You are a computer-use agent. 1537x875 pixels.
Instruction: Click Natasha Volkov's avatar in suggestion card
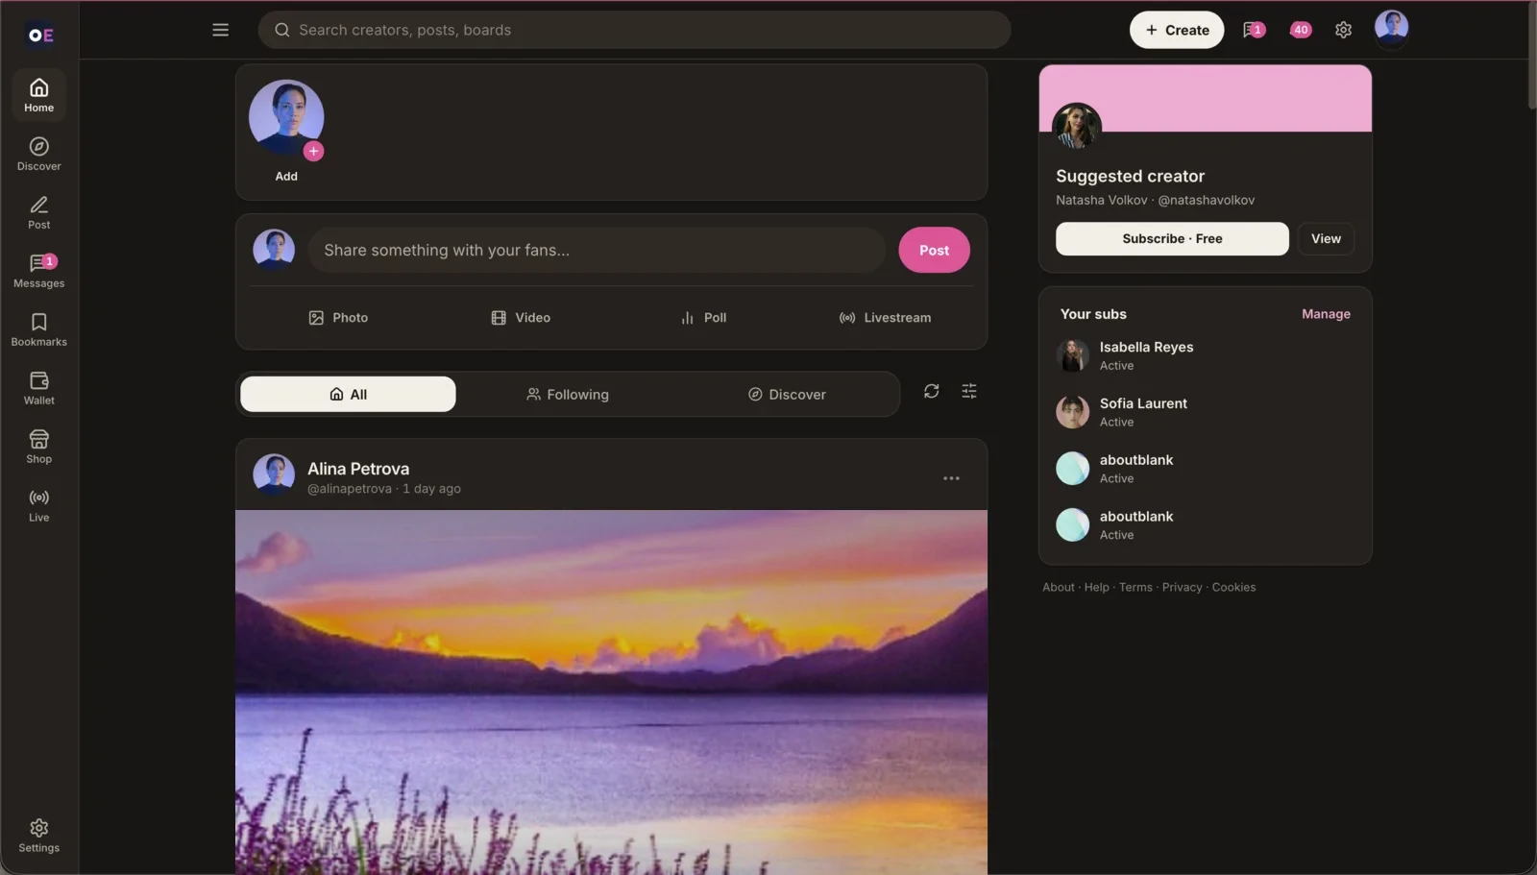[1076, 127]
